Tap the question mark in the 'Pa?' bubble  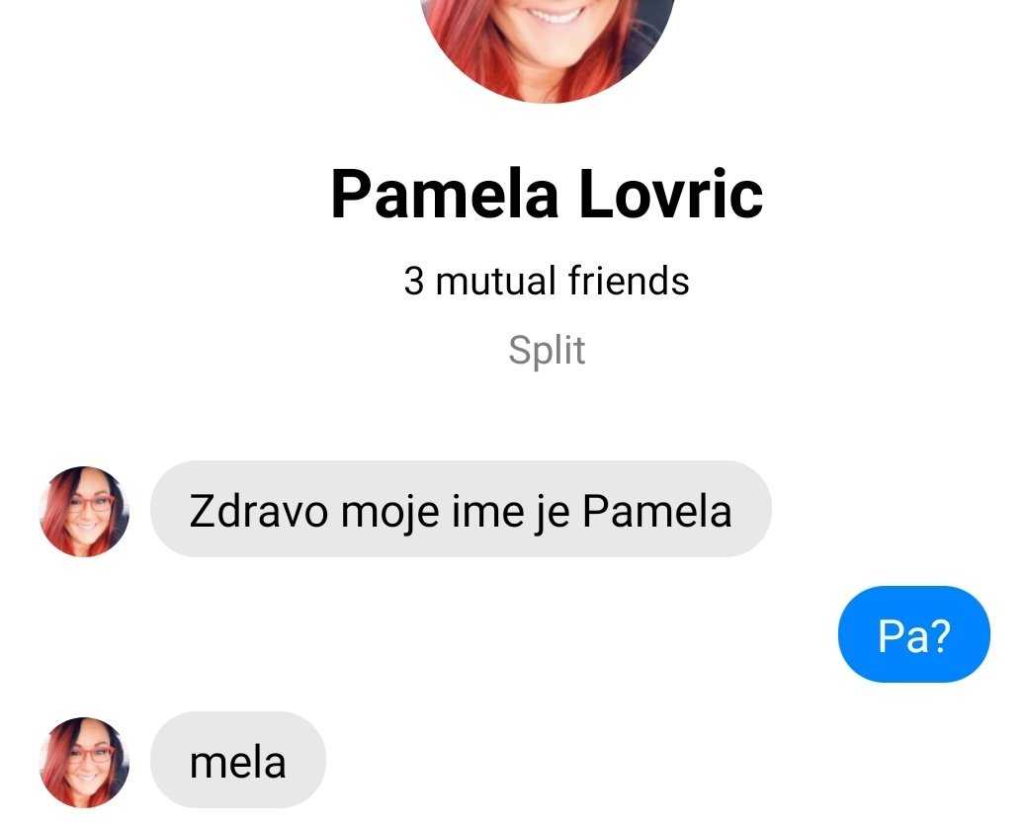(x=939, y=635)
